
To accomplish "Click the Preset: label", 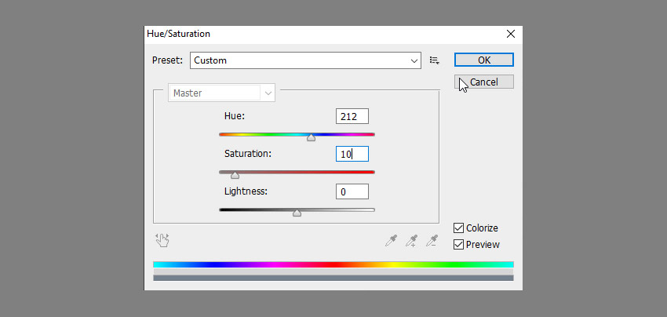I will pos(167,60).
